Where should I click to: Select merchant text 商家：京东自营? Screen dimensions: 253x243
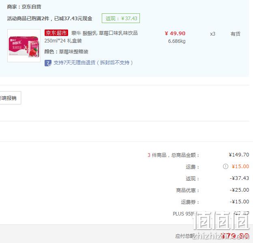[x=24, y=7]
